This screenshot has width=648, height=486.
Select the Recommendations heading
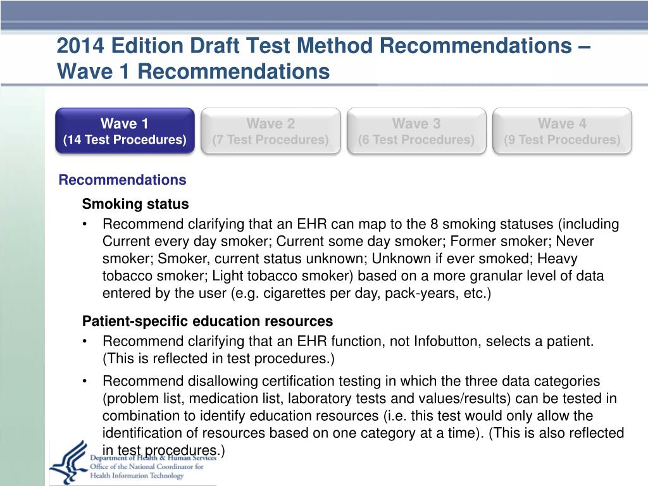(122, 180)
